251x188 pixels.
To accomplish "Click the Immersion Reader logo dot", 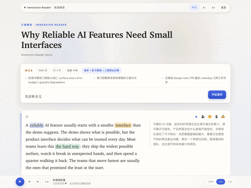I will click(25, 7).
